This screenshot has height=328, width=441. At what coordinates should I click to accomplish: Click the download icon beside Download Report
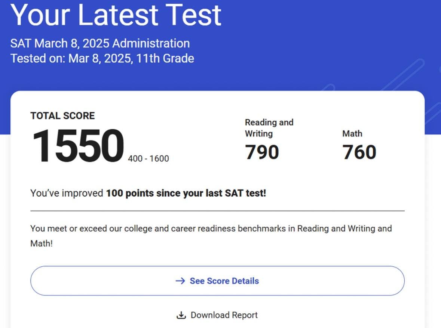(x=181, y=315)
